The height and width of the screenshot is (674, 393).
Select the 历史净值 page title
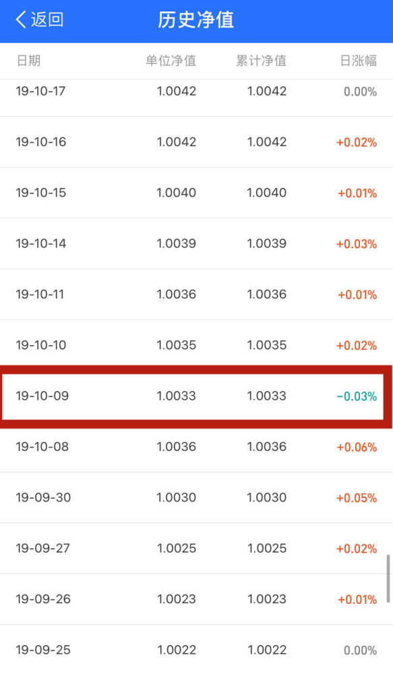(x=196, y=20)
